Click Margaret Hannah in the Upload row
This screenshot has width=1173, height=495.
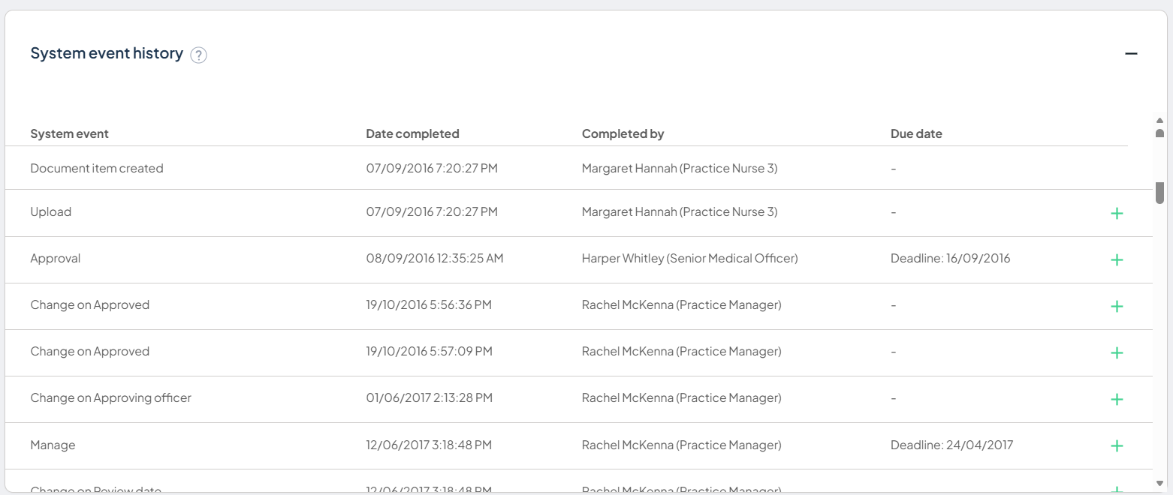[680, 212]
